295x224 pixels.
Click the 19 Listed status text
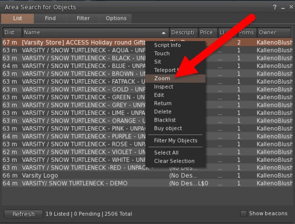(x=57, y=214)
